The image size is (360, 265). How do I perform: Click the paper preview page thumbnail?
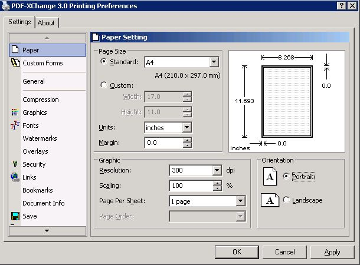click(287, 101)
